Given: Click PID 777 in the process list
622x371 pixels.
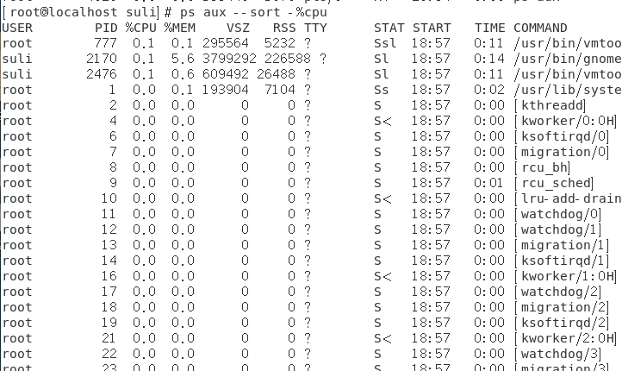Looking at the screenshot, I should [106, 43].
